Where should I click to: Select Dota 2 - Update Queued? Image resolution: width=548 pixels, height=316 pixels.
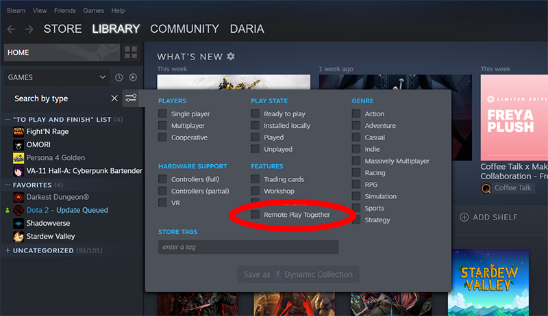(67, 210)
